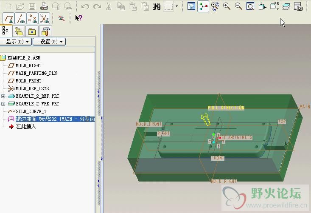Click the PULL DIRECTION label in viewport
The height and width of the screenshot is (213, 311).
[x=226, y=108]
